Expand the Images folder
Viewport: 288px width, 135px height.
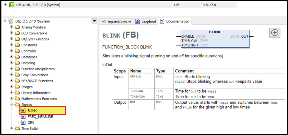point(11,87)
